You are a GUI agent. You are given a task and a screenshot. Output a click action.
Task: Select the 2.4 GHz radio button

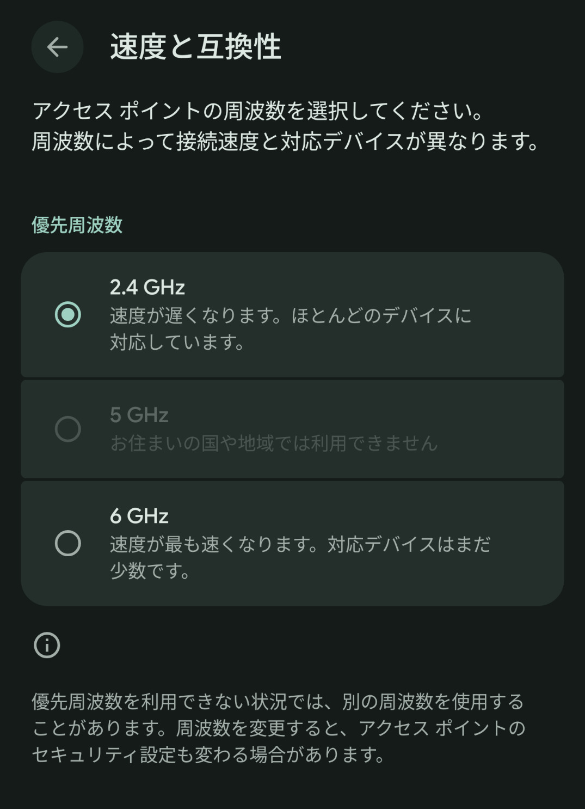[x=68, y=315]
